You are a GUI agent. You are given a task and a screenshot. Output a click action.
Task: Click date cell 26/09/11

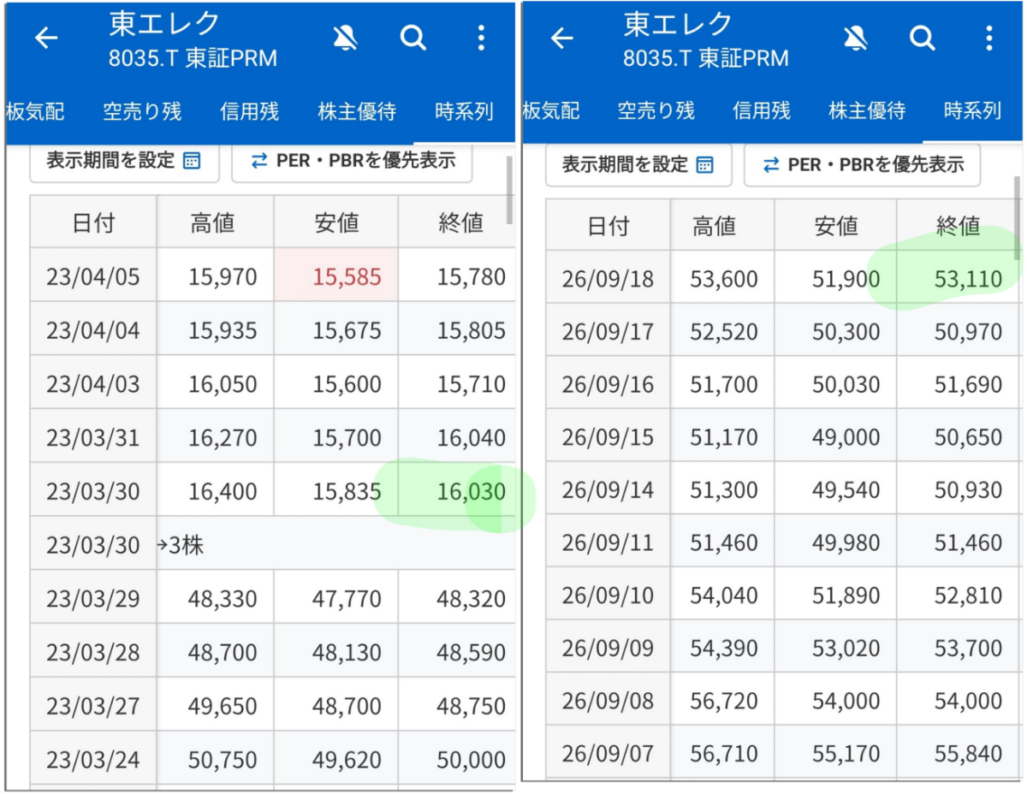[x=608, y=542]
